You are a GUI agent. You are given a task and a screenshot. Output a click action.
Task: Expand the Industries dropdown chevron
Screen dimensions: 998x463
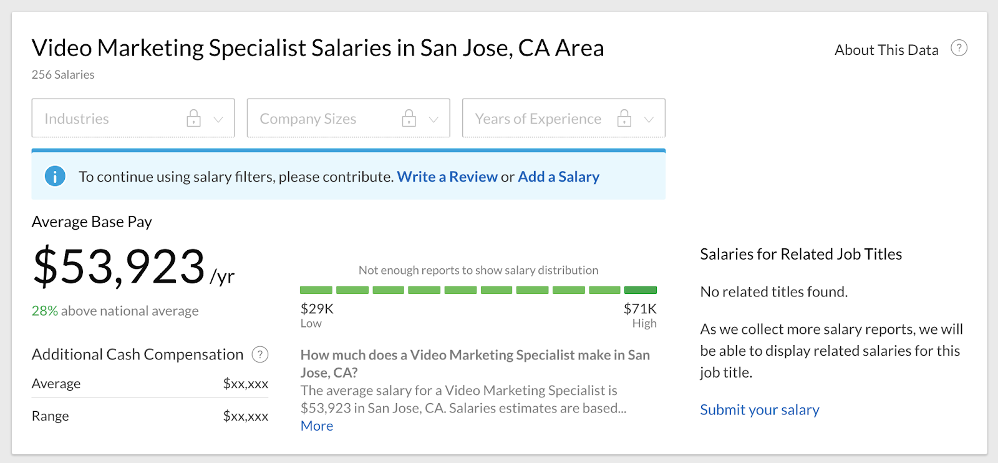point(218,119)
